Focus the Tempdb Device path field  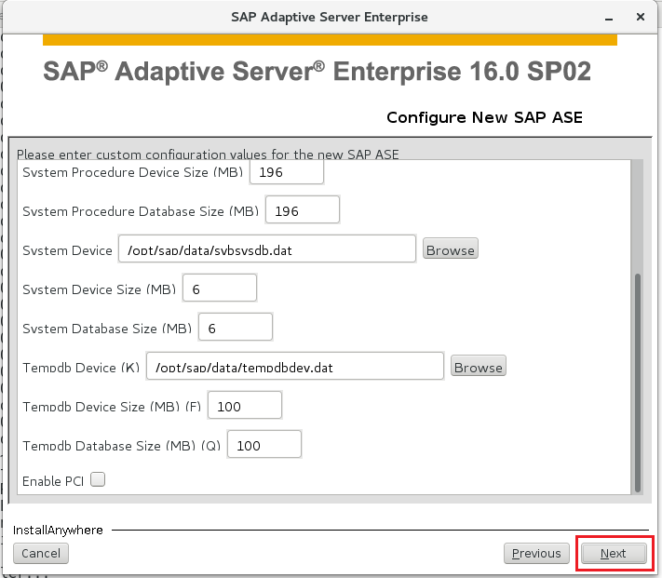295,367
